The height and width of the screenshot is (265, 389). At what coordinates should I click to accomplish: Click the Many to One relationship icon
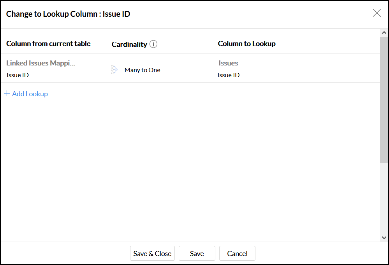pyautogui.click(x=114, y=70)
